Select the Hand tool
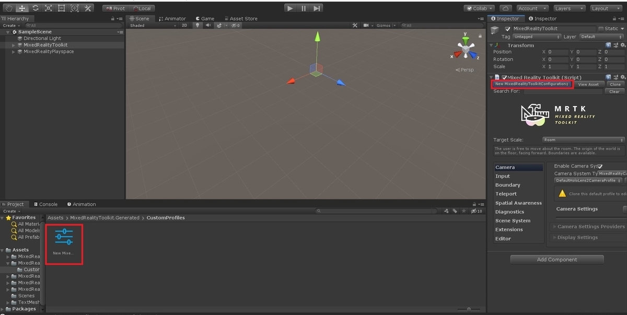 click(9, 8)
